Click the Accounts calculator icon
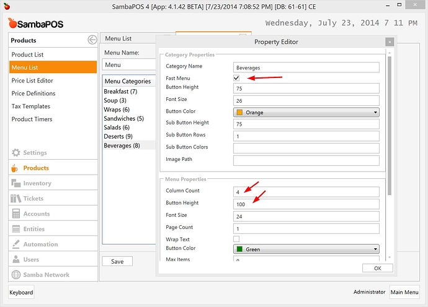 coord(16,214)
